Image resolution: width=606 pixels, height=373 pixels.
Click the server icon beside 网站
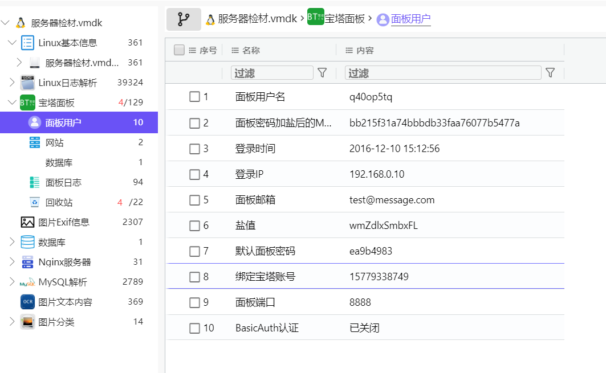pos(34,142)
